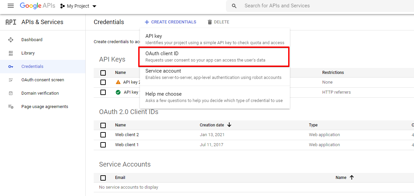Open the hamburger navigation menu

pyautogui.click(x=11, y=6)
